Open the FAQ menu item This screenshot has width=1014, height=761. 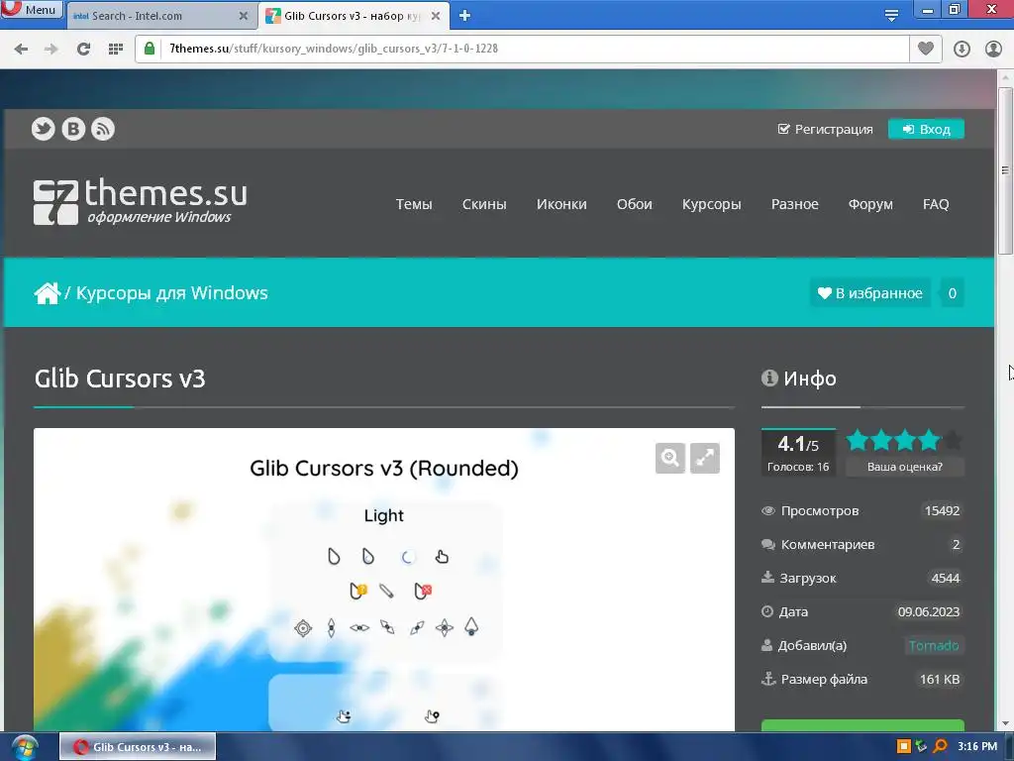coord(936,204)
